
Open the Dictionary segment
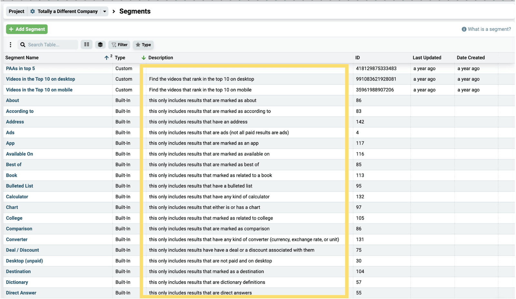[17, 282]
